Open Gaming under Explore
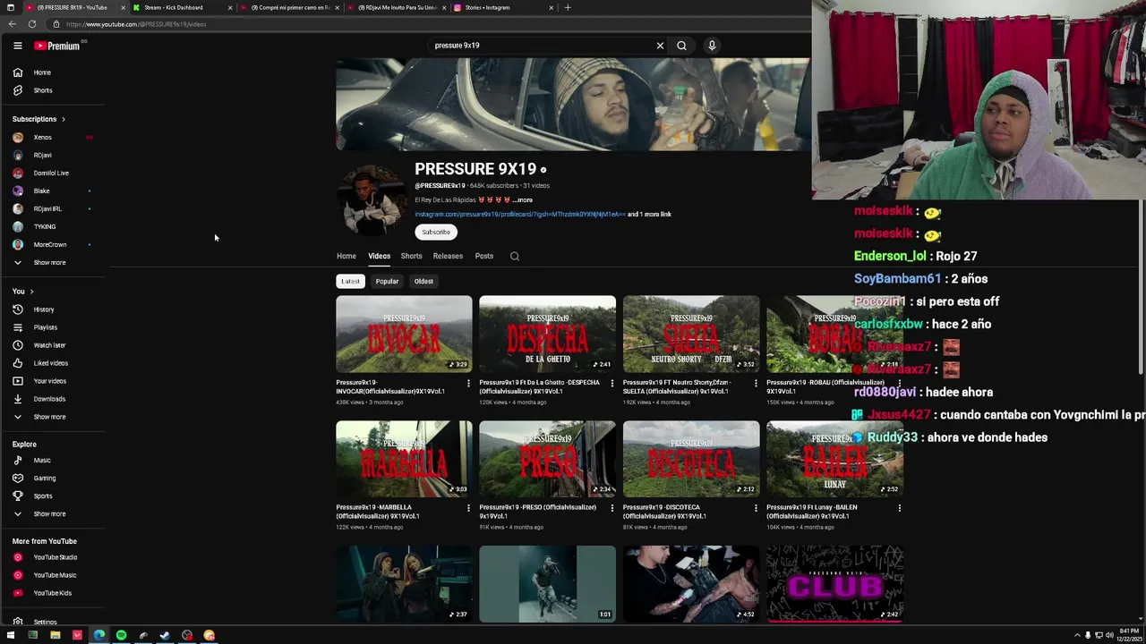 tap(54, 479)
